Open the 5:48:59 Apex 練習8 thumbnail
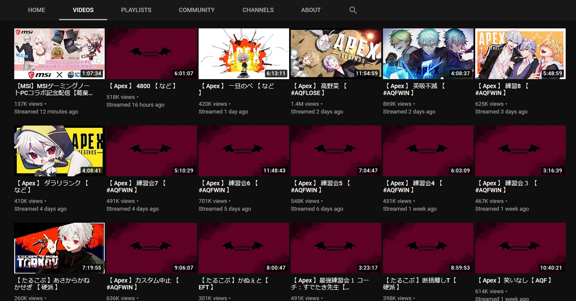Image resolution: width=576 pixels, height=301 pixels. point(520,54)
